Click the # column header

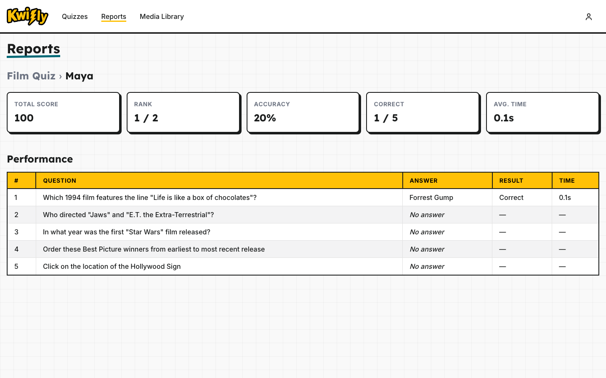(21, 181)
